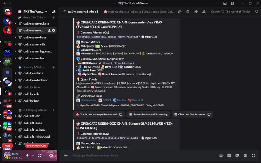
Task: Open apps launcher icon in message bar
Action: 253,155
